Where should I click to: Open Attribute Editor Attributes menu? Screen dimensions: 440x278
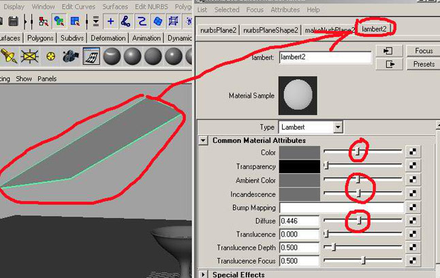pyautogui.click(x=285, y=10)
